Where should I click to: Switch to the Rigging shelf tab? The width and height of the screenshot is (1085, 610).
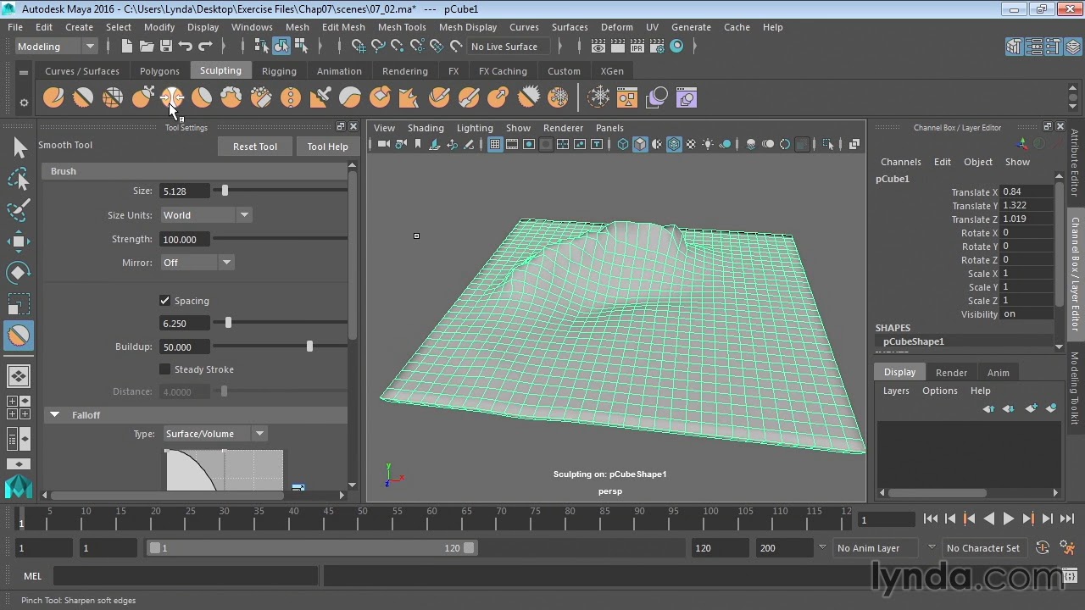coord(279,71)
